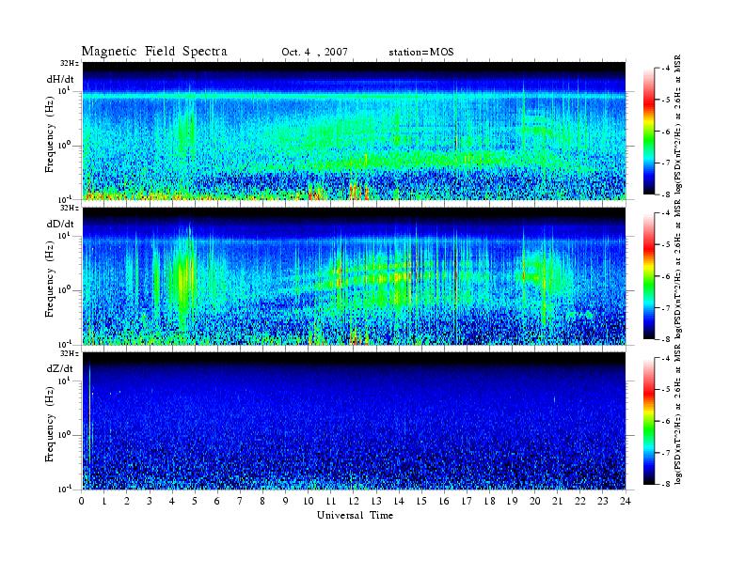Click the hour 4 tick label
The image size is (745, 575).
172,501
